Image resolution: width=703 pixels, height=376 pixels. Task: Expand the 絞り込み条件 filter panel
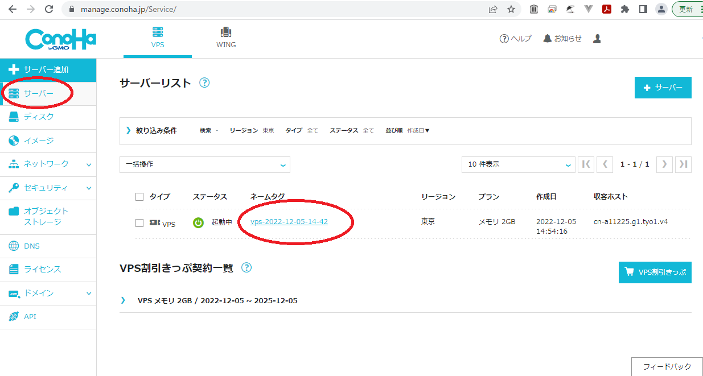click(x=151, y=130)
